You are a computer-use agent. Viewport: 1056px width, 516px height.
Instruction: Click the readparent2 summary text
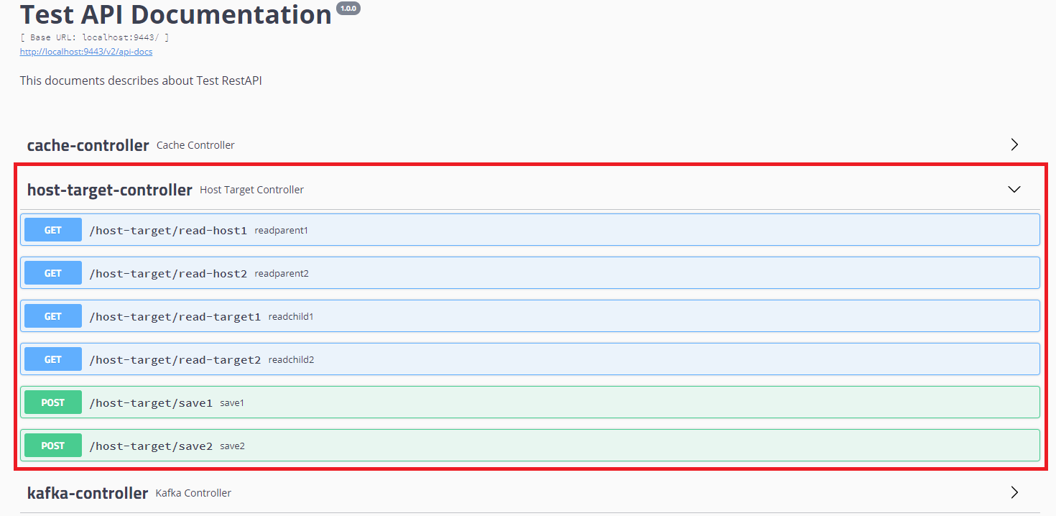coord(282,274)
